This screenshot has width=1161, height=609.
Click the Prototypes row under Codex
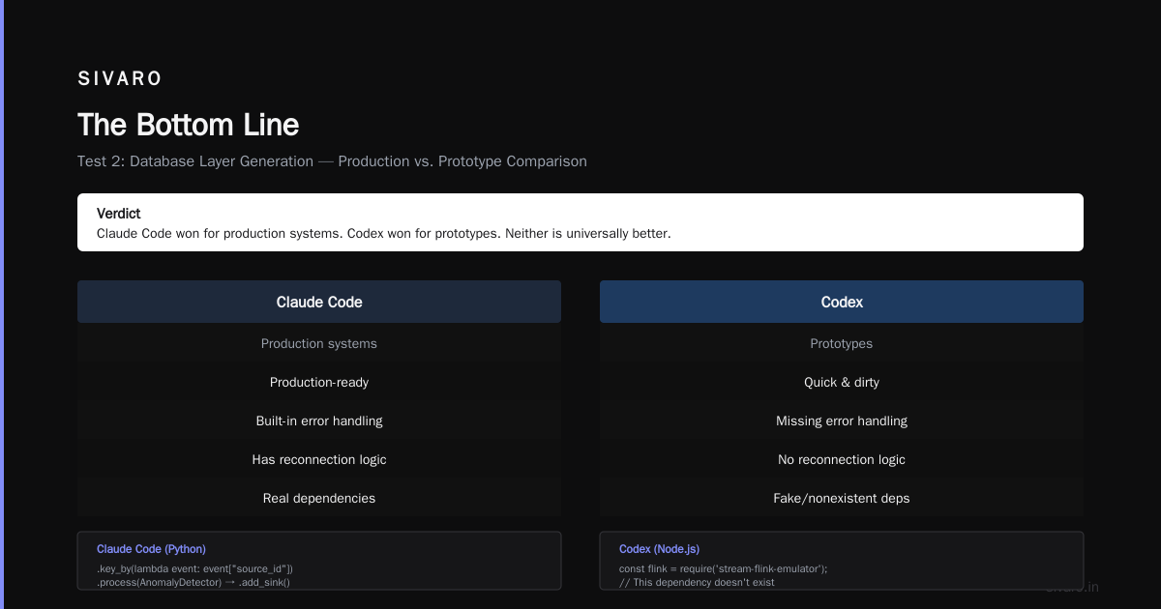[x=842, y=343]
